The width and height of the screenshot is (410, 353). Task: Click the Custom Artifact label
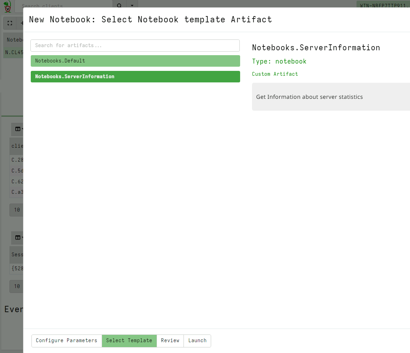275,74
